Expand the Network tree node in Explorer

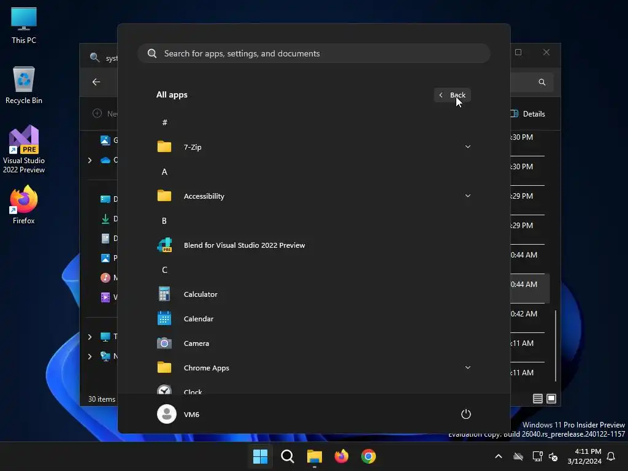[90, 356]
